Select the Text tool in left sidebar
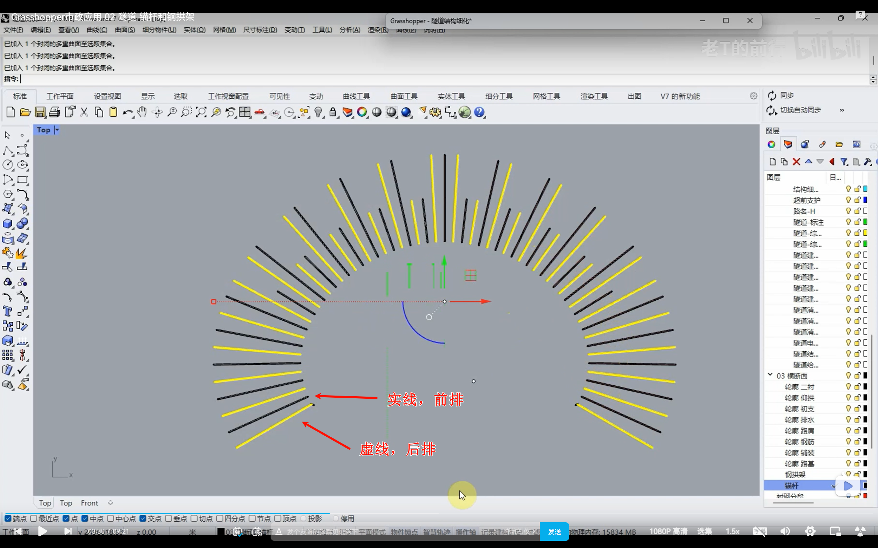 click(8, 311)
